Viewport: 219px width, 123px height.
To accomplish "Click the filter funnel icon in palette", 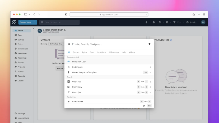I will point(150,44).
